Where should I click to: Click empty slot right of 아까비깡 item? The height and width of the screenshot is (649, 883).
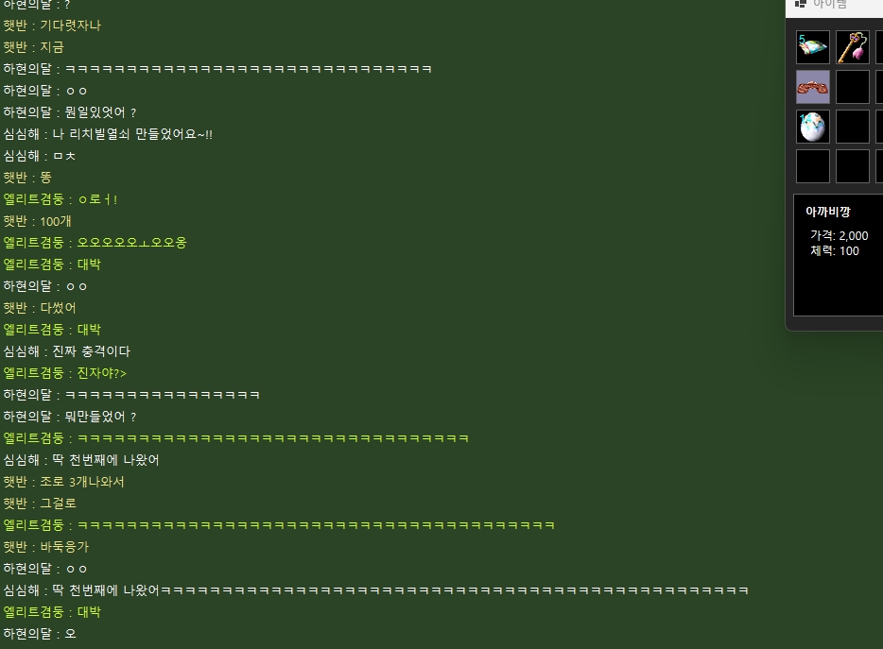pos(853,87)
